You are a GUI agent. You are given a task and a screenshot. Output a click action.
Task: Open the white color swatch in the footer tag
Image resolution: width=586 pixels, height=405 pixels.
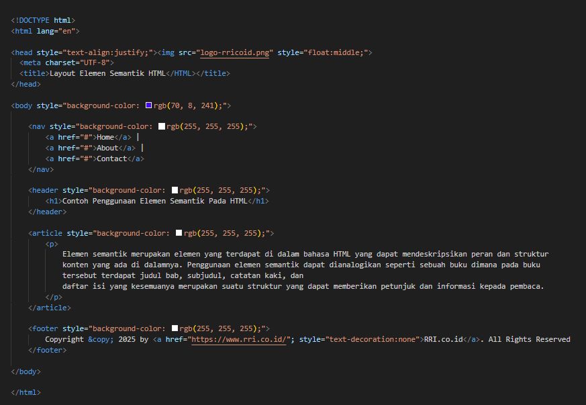click(x=175, y=328)
